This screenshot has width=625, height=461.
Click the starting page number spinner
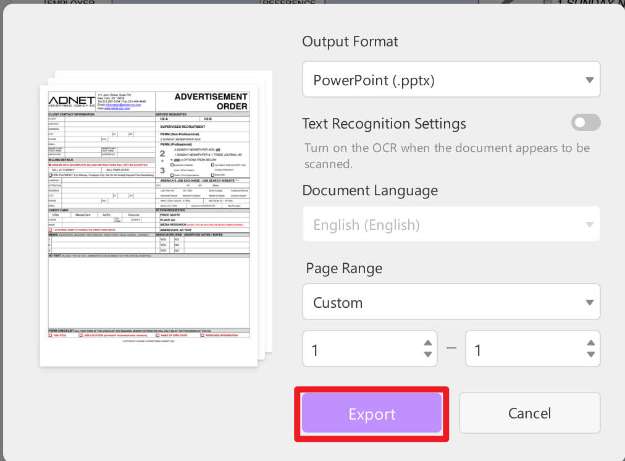358,349
